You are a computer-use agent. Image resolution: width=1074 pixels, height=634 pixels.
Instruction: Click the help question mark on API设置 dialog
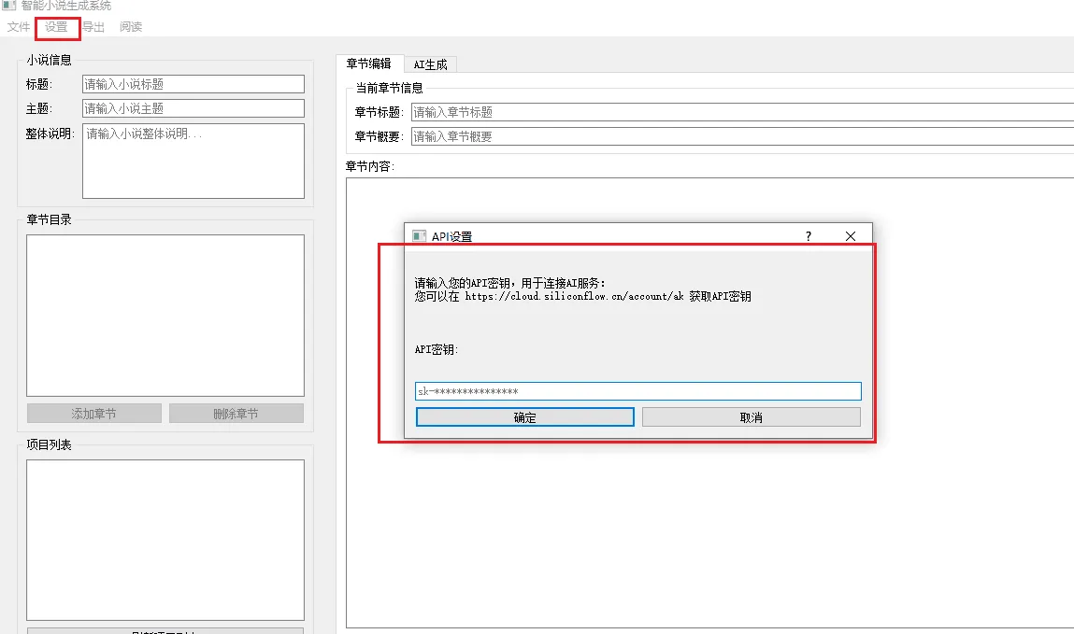pos(808,235)
